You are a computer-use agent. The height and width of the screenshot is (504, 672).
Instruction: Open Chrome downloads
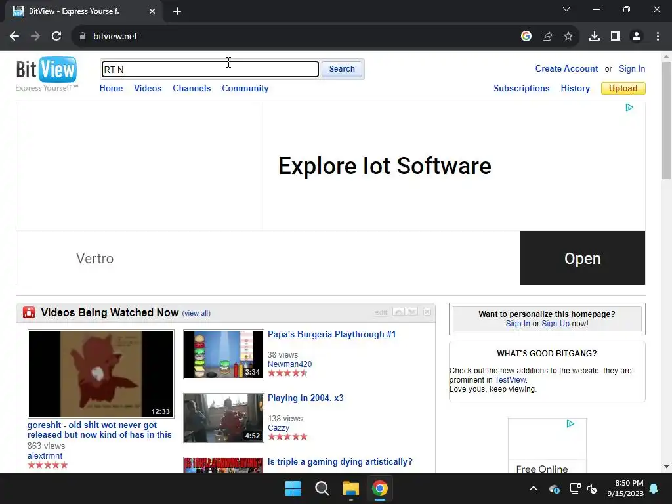(x=595, y=37)
